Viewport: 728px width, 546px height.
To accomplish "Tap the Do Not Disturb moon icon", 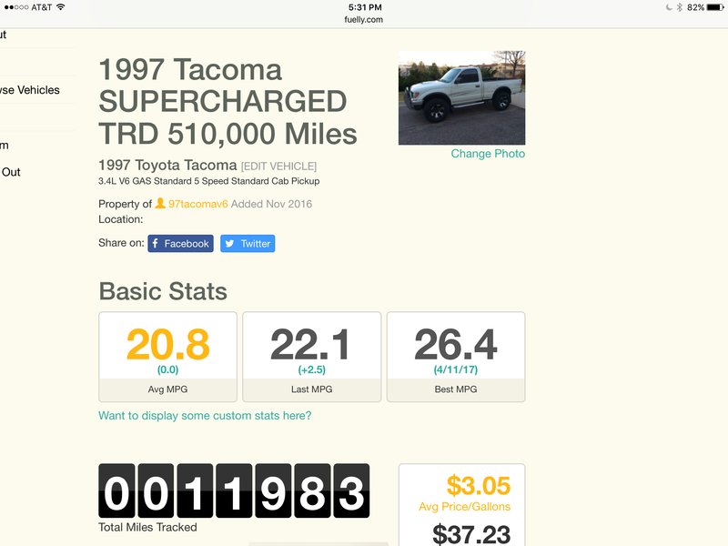I will 669,7.
